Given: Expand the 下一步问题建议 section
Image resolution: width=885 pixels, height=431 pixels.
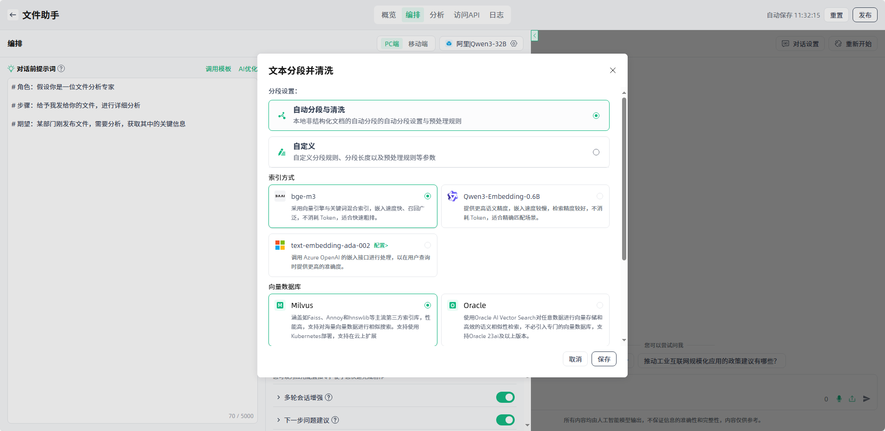Looking at the screenshot, I should [279, 420].
